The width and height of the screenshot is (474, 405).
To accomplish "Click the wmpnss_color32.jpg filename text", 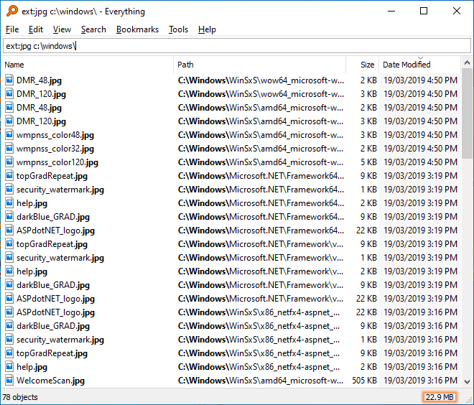I will 55,149.
